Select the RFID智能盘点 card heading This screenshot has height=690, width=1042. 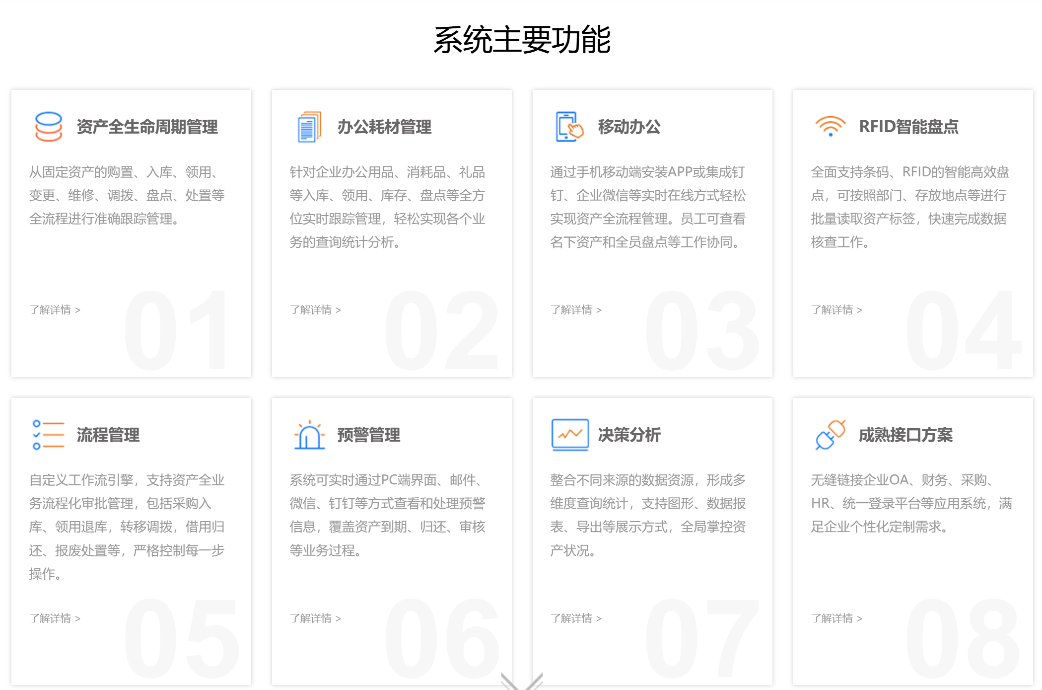point(908,127)
